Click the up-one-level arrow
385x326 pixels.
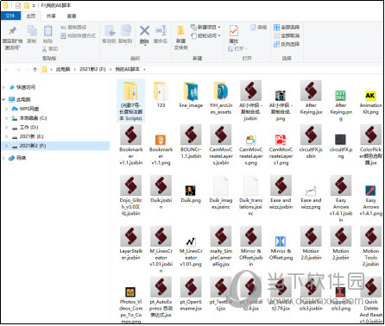(x=35, y=69)
